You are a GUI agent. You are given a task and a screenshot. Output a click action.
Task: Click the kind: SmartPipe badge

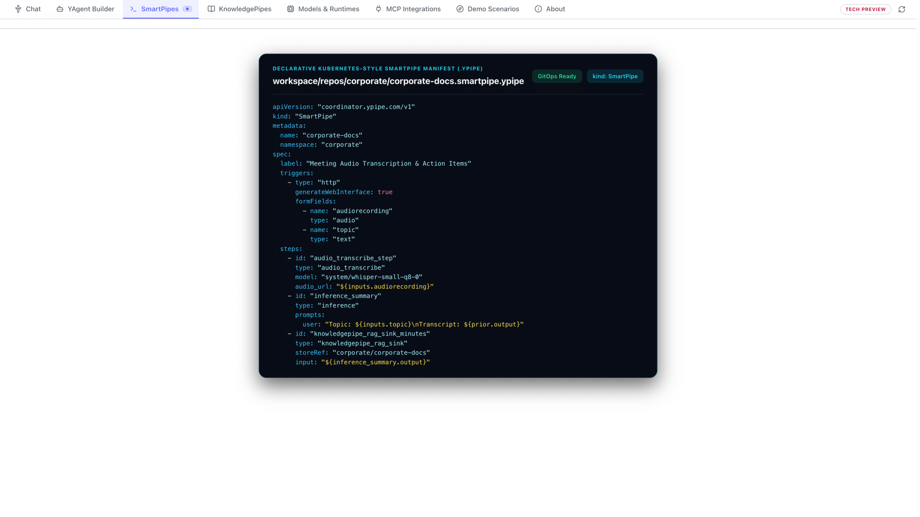click(615, 76)
